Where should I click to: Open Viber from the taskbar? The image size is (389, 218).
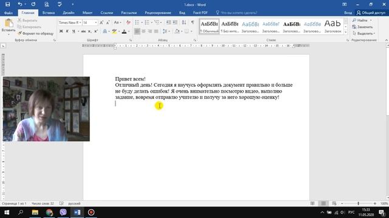[63, 213]
